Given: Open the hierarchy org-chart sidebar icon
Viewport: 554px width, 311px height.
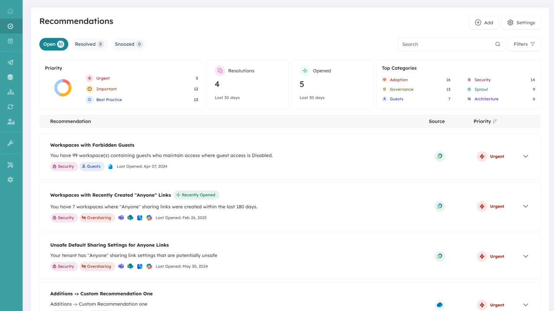Looking at the screenshot, I should pos(10,92).
